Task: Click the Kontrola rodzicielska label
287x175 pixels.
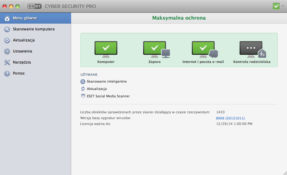Action: point(252,62)
